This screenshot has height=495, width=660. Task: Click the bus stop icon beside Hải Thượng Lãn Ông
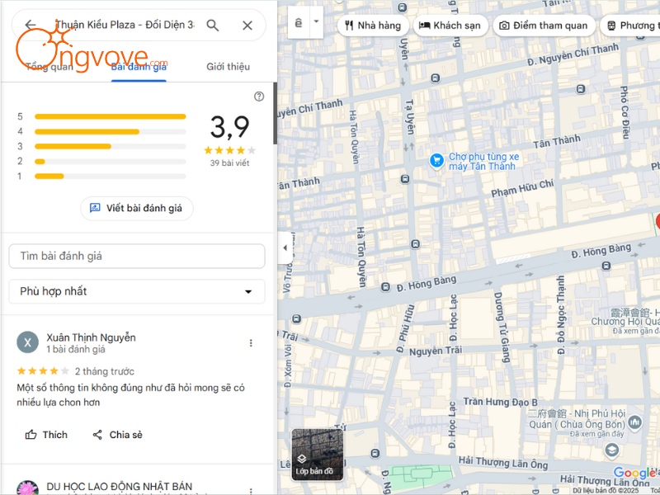click(x=375, y=453)
